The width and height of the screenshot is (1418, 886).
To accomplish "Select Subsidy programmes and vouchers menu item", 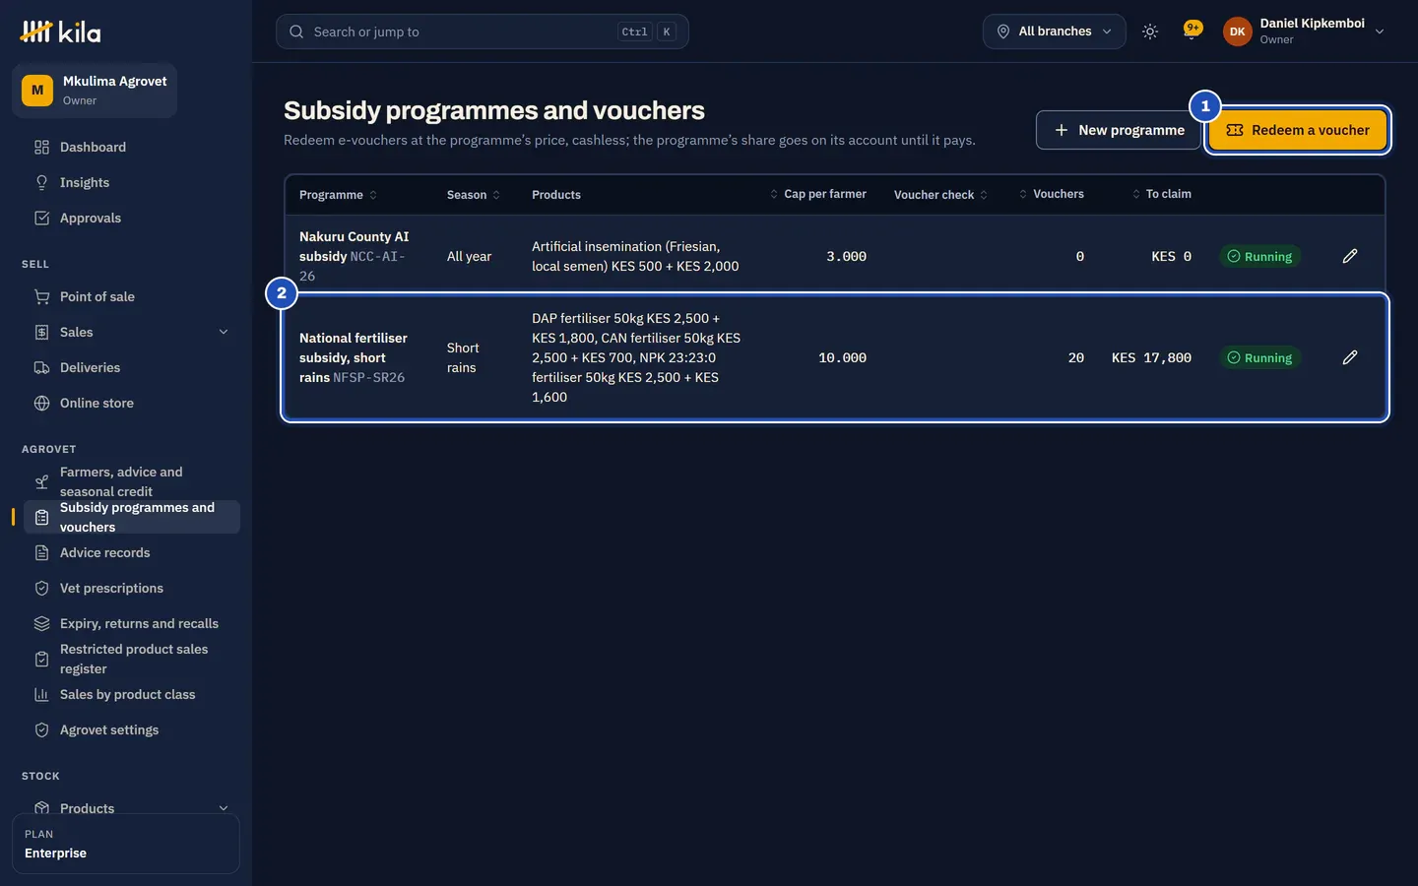I will 132,517.
